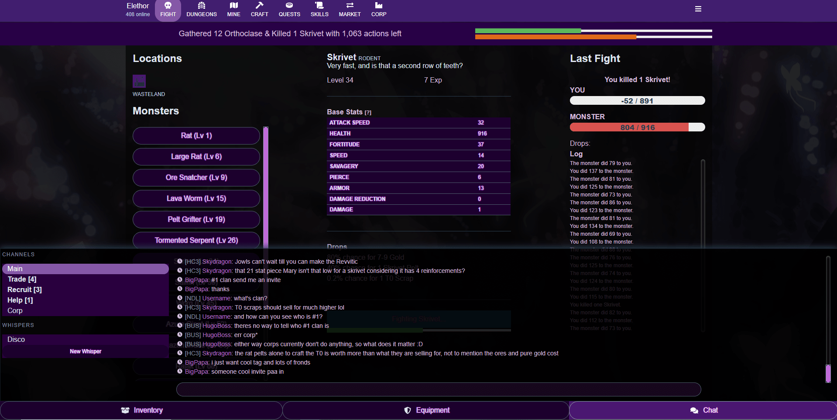Toggle the Chat panel

[703, 410]
